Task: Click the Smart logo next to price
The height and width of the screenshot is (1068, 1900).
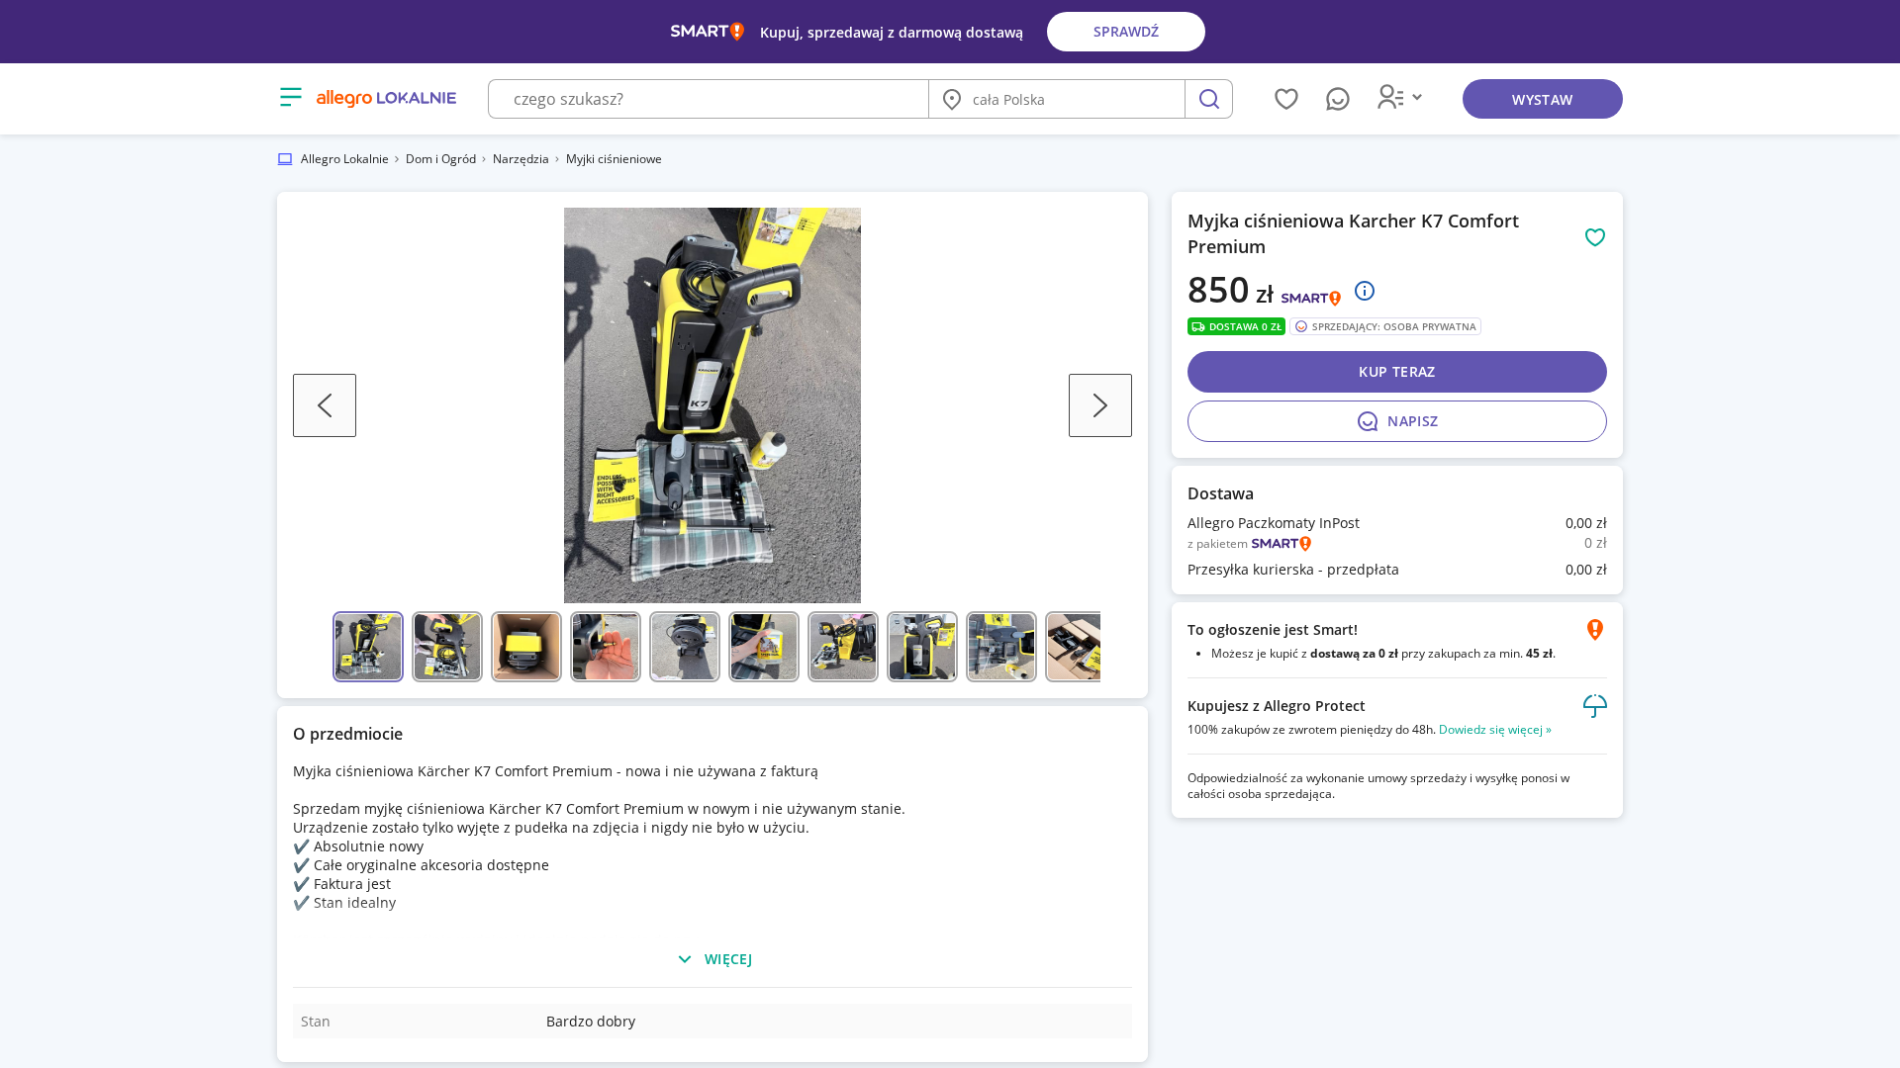Action: 1311,298
